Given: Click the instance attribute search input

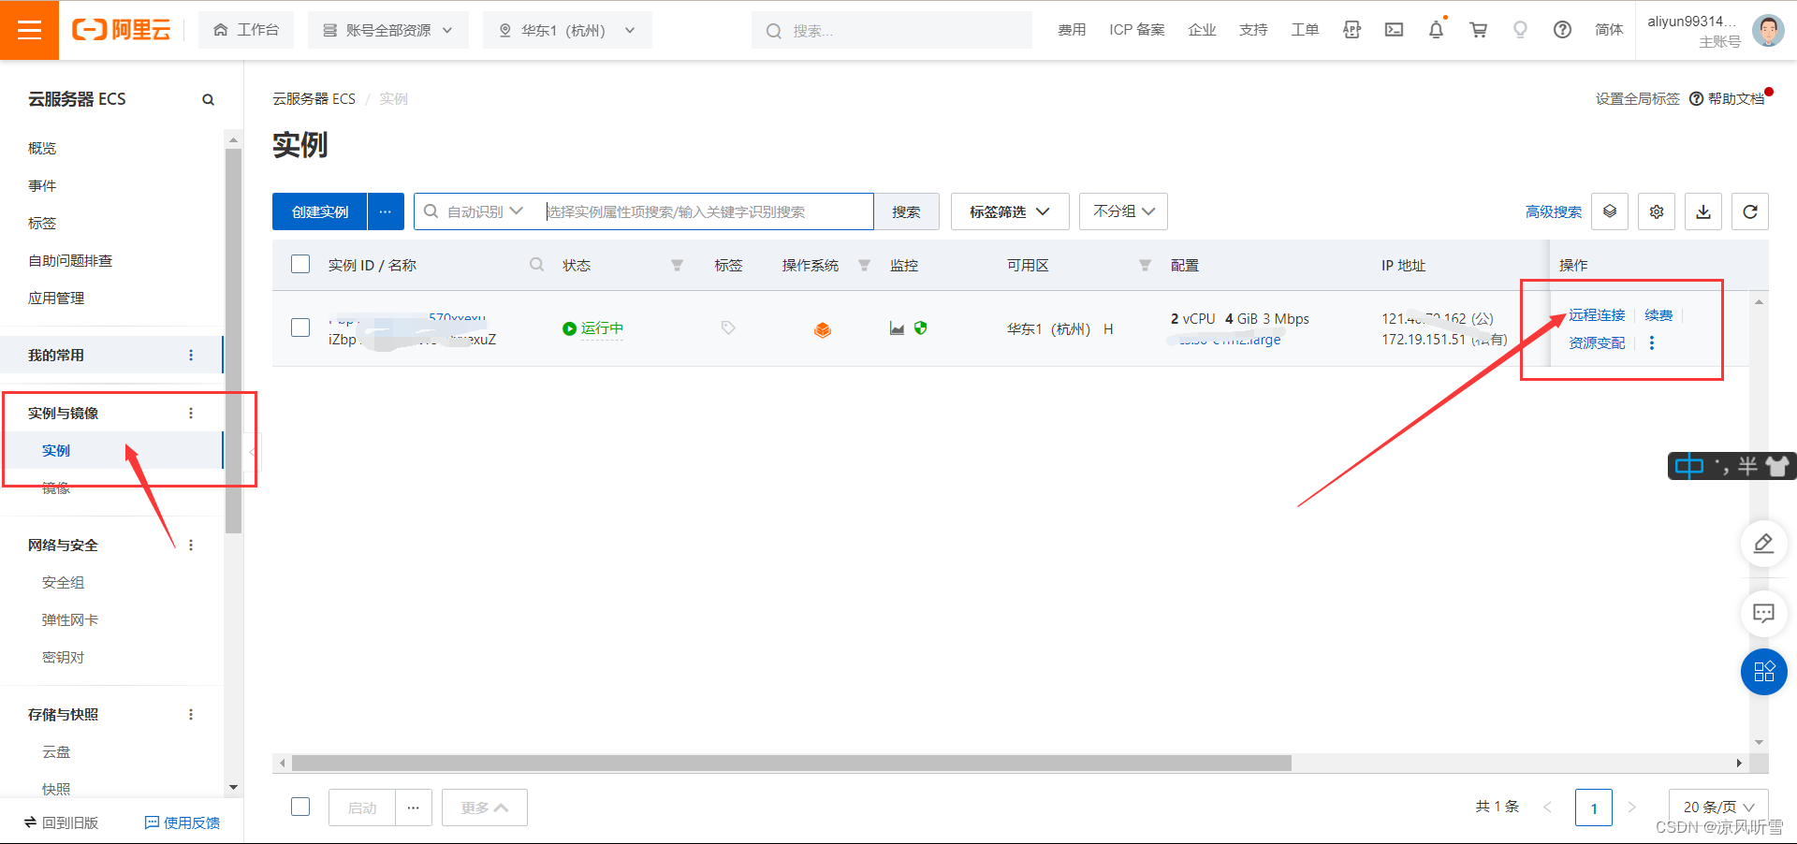Looking at the screenshot, I should pyautogui.click(x=709, y=211).
